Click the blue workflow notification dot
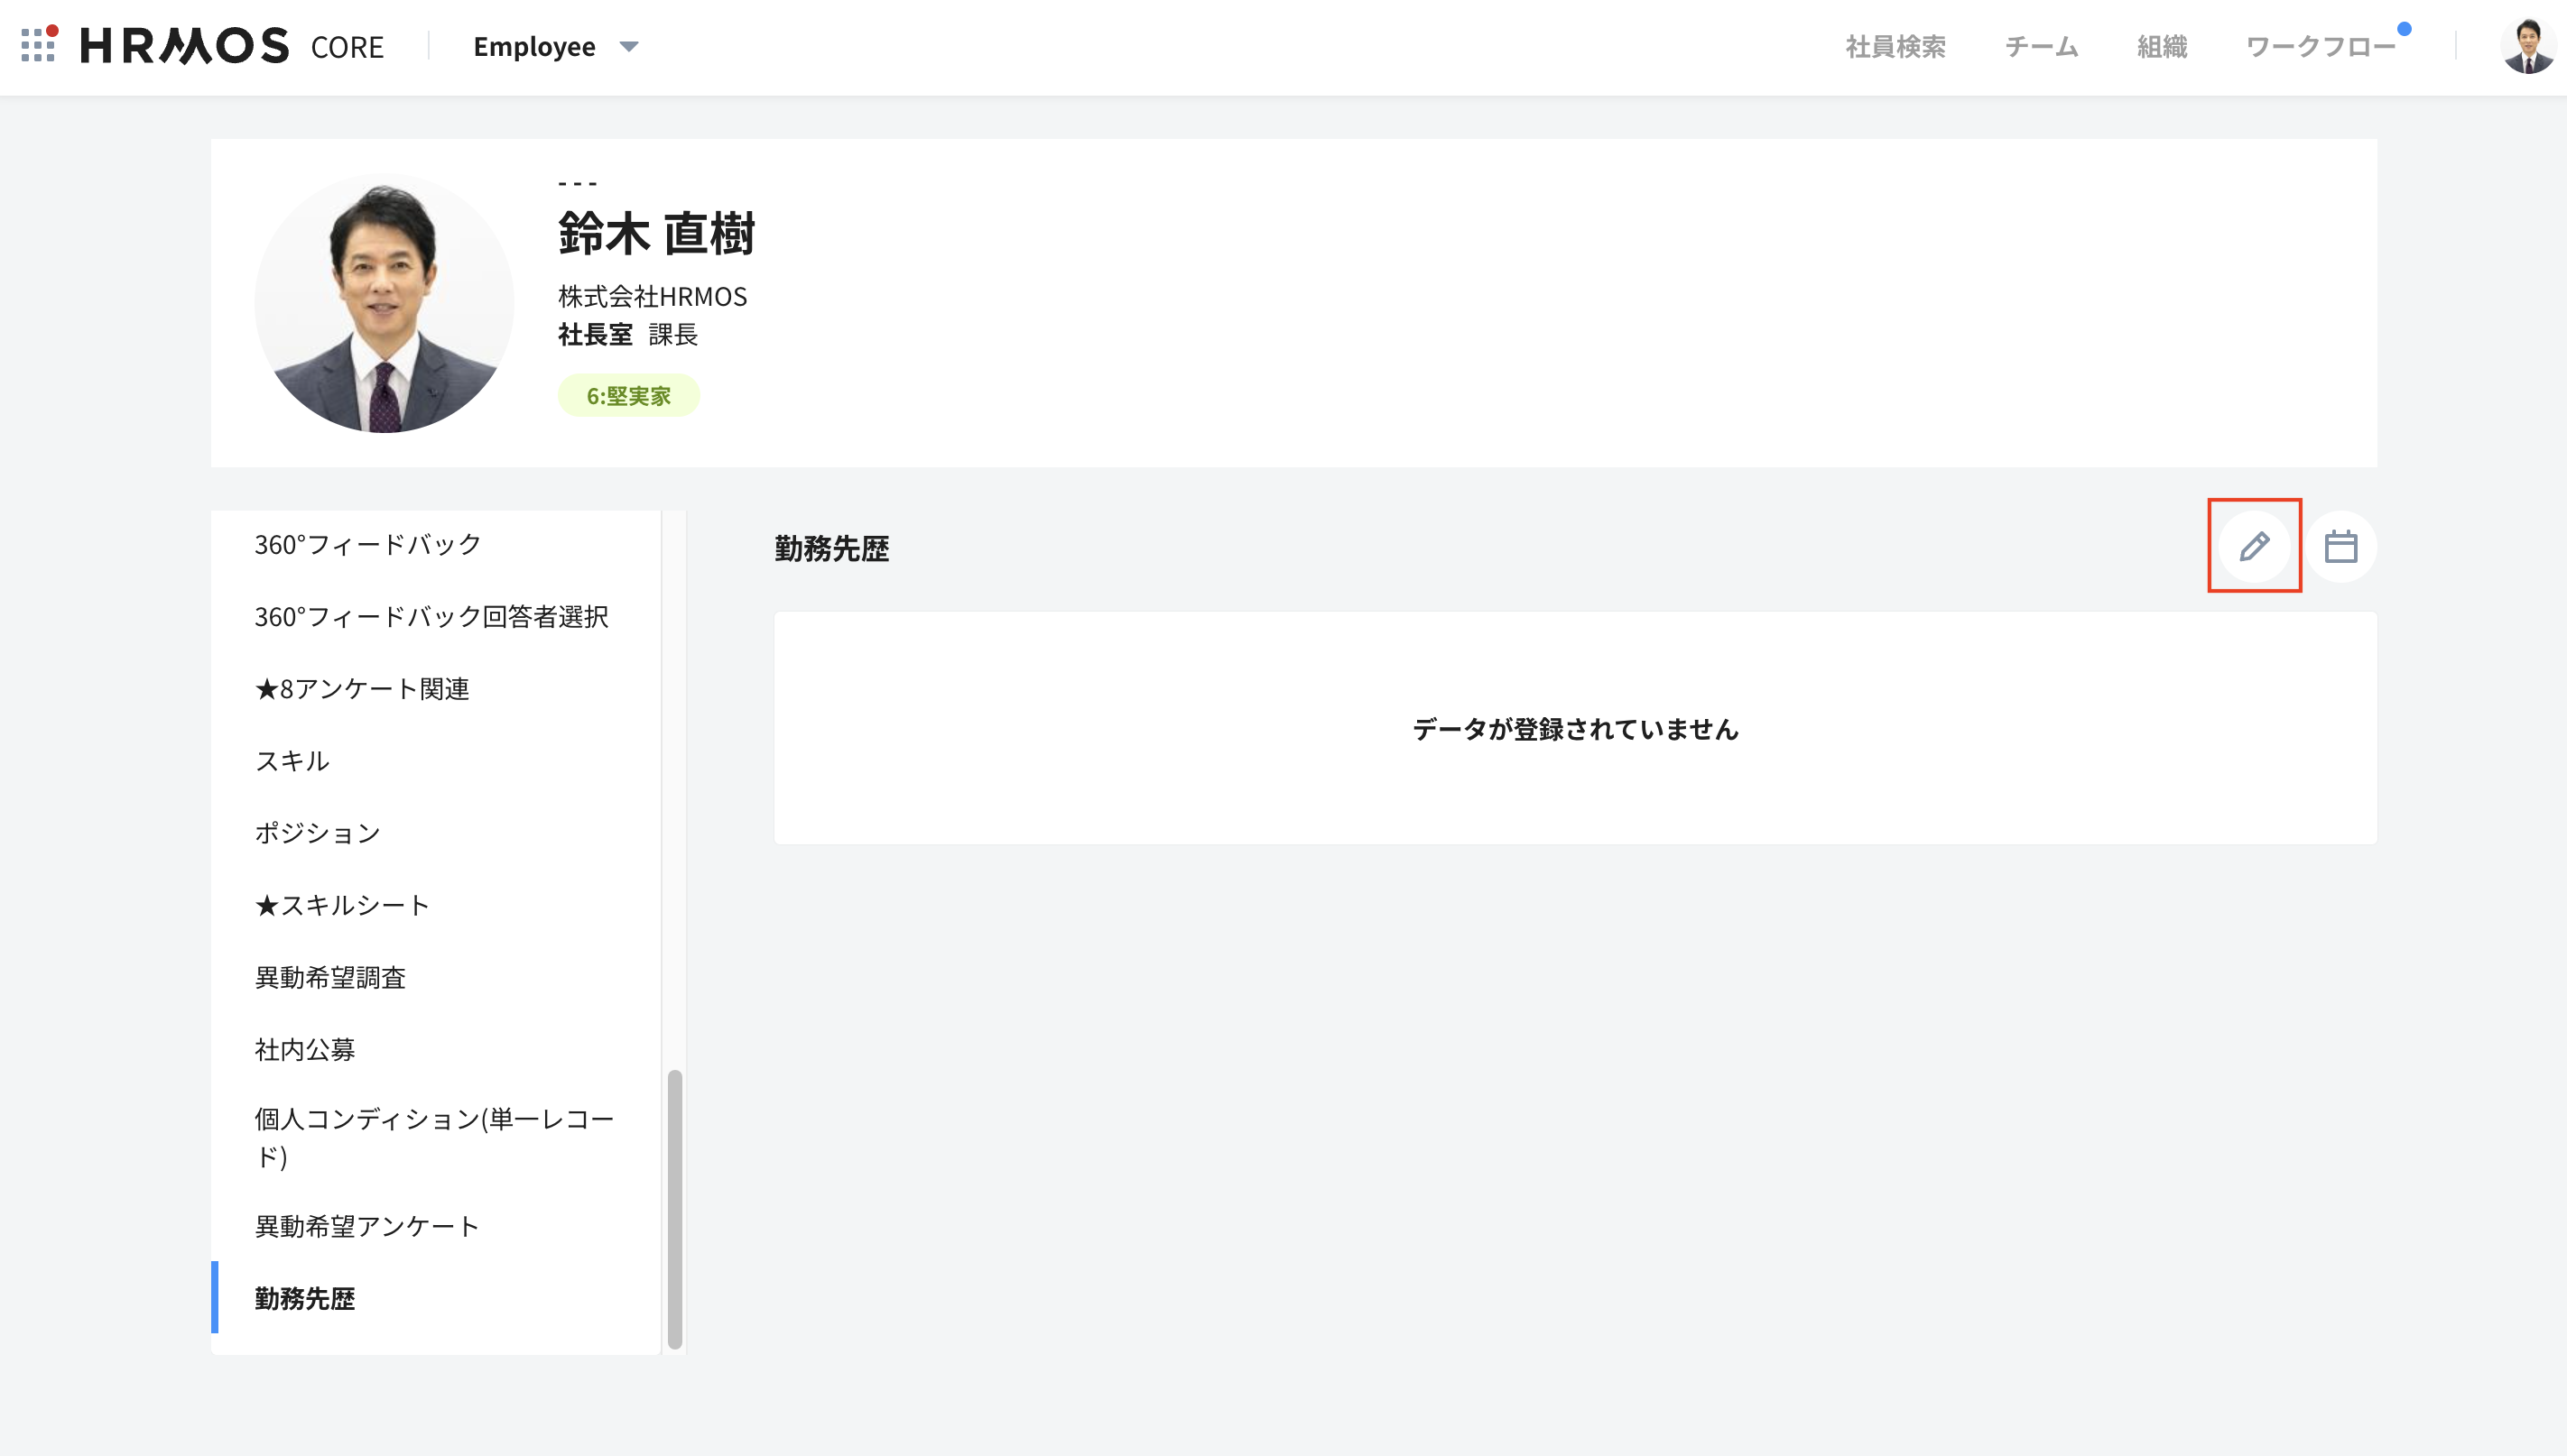The height and width of the screenshot is (1456, 2567). point(2404,29)
